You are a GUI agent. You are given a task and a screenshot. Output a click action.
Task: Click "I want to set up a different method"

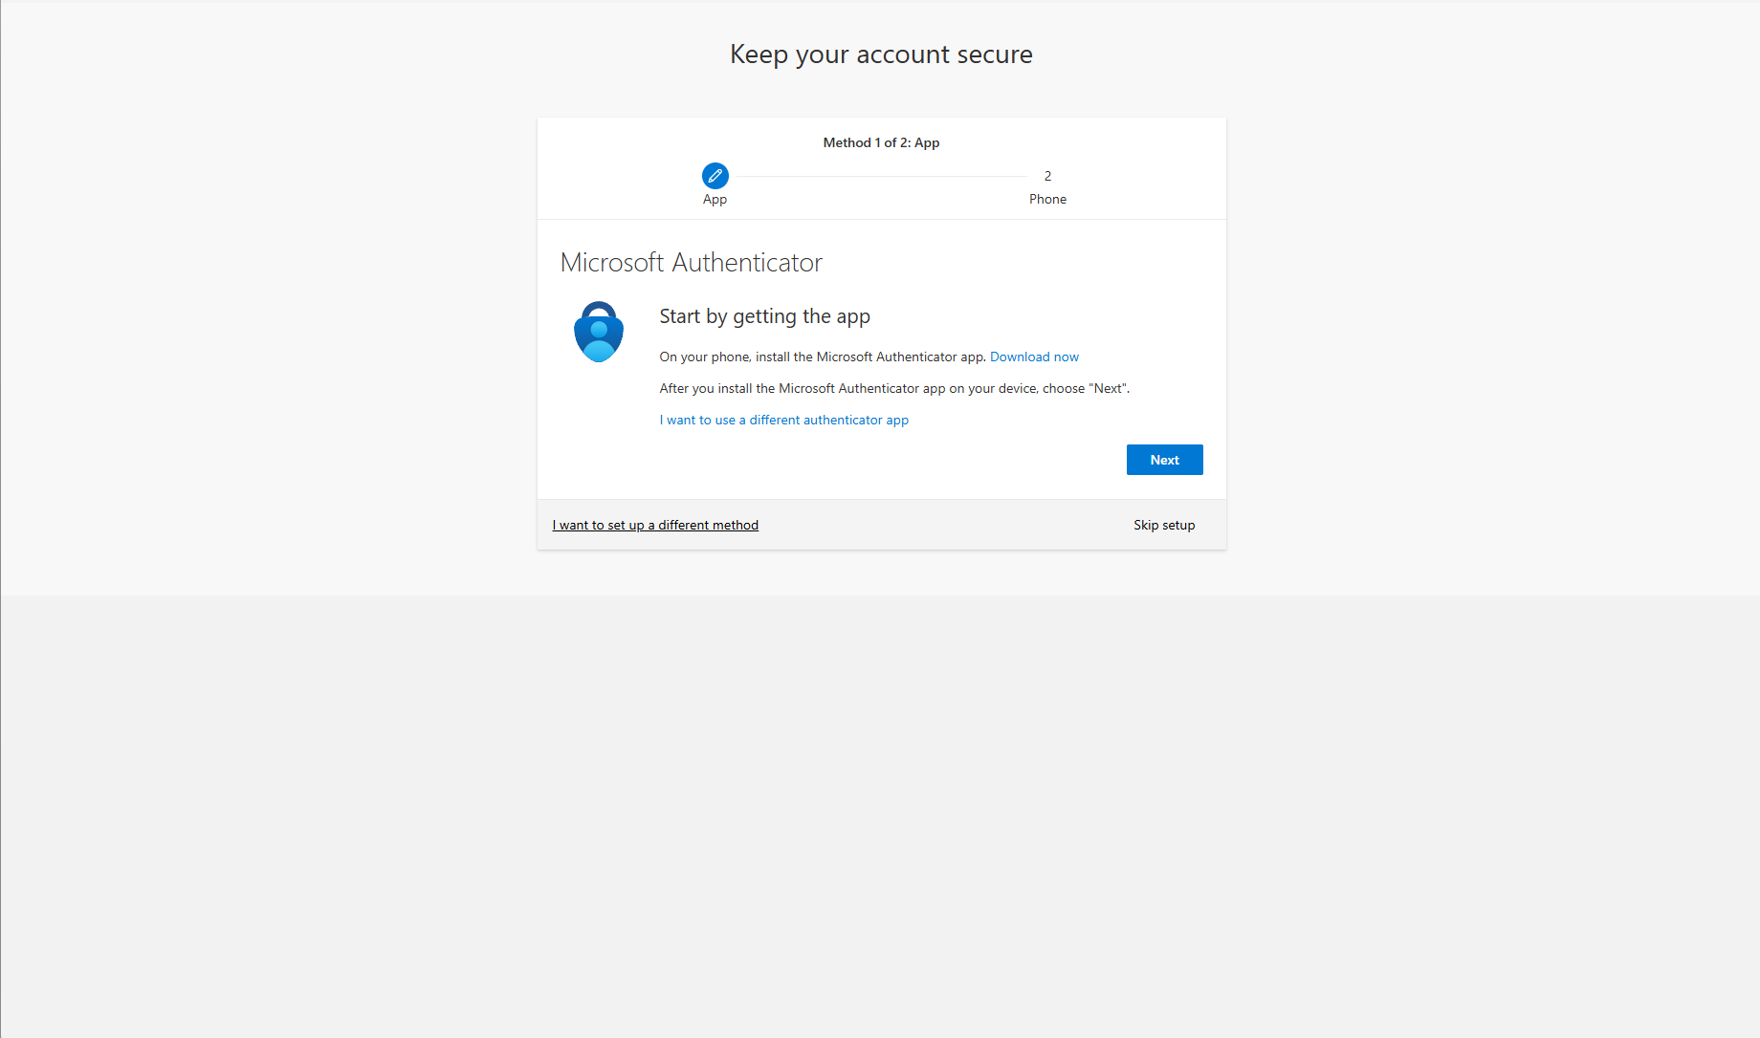[x=655, y=524]
